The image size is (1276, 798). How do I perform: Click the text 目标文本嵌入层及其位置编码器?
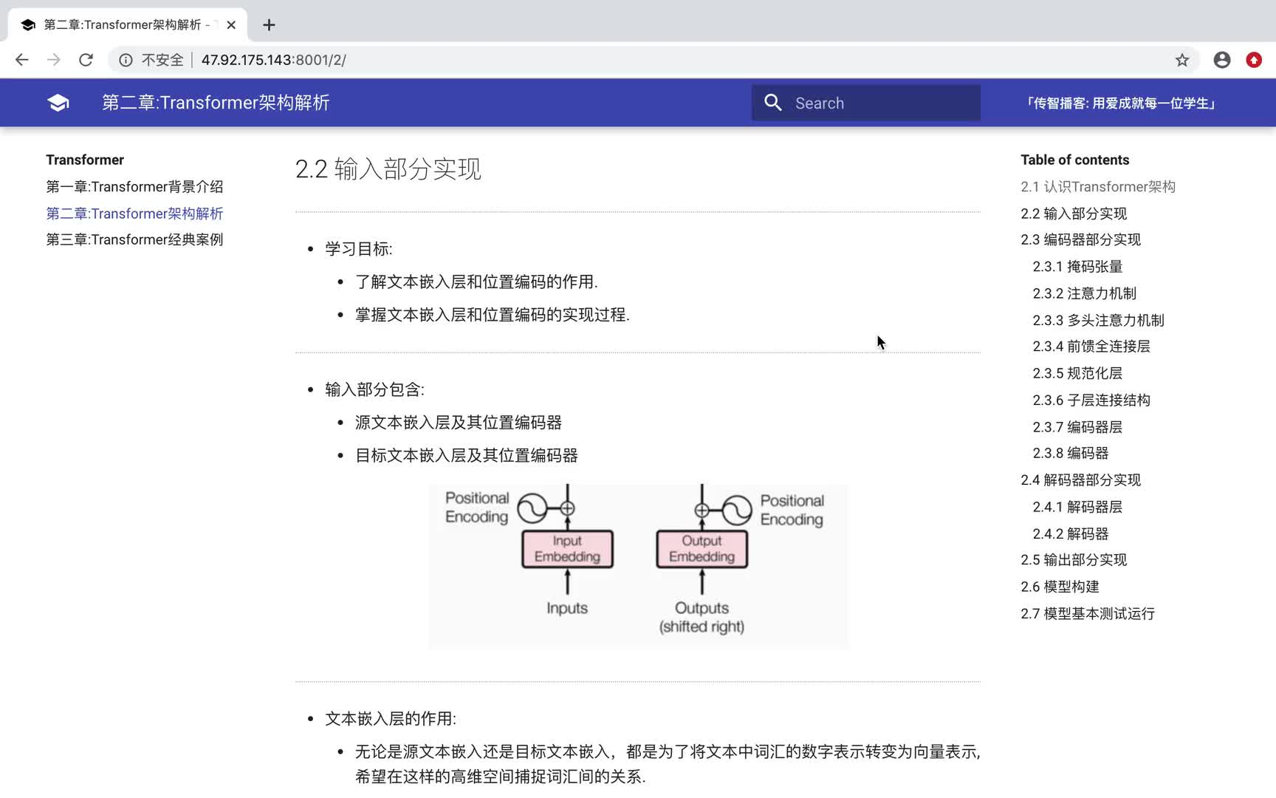pos(467,455)
